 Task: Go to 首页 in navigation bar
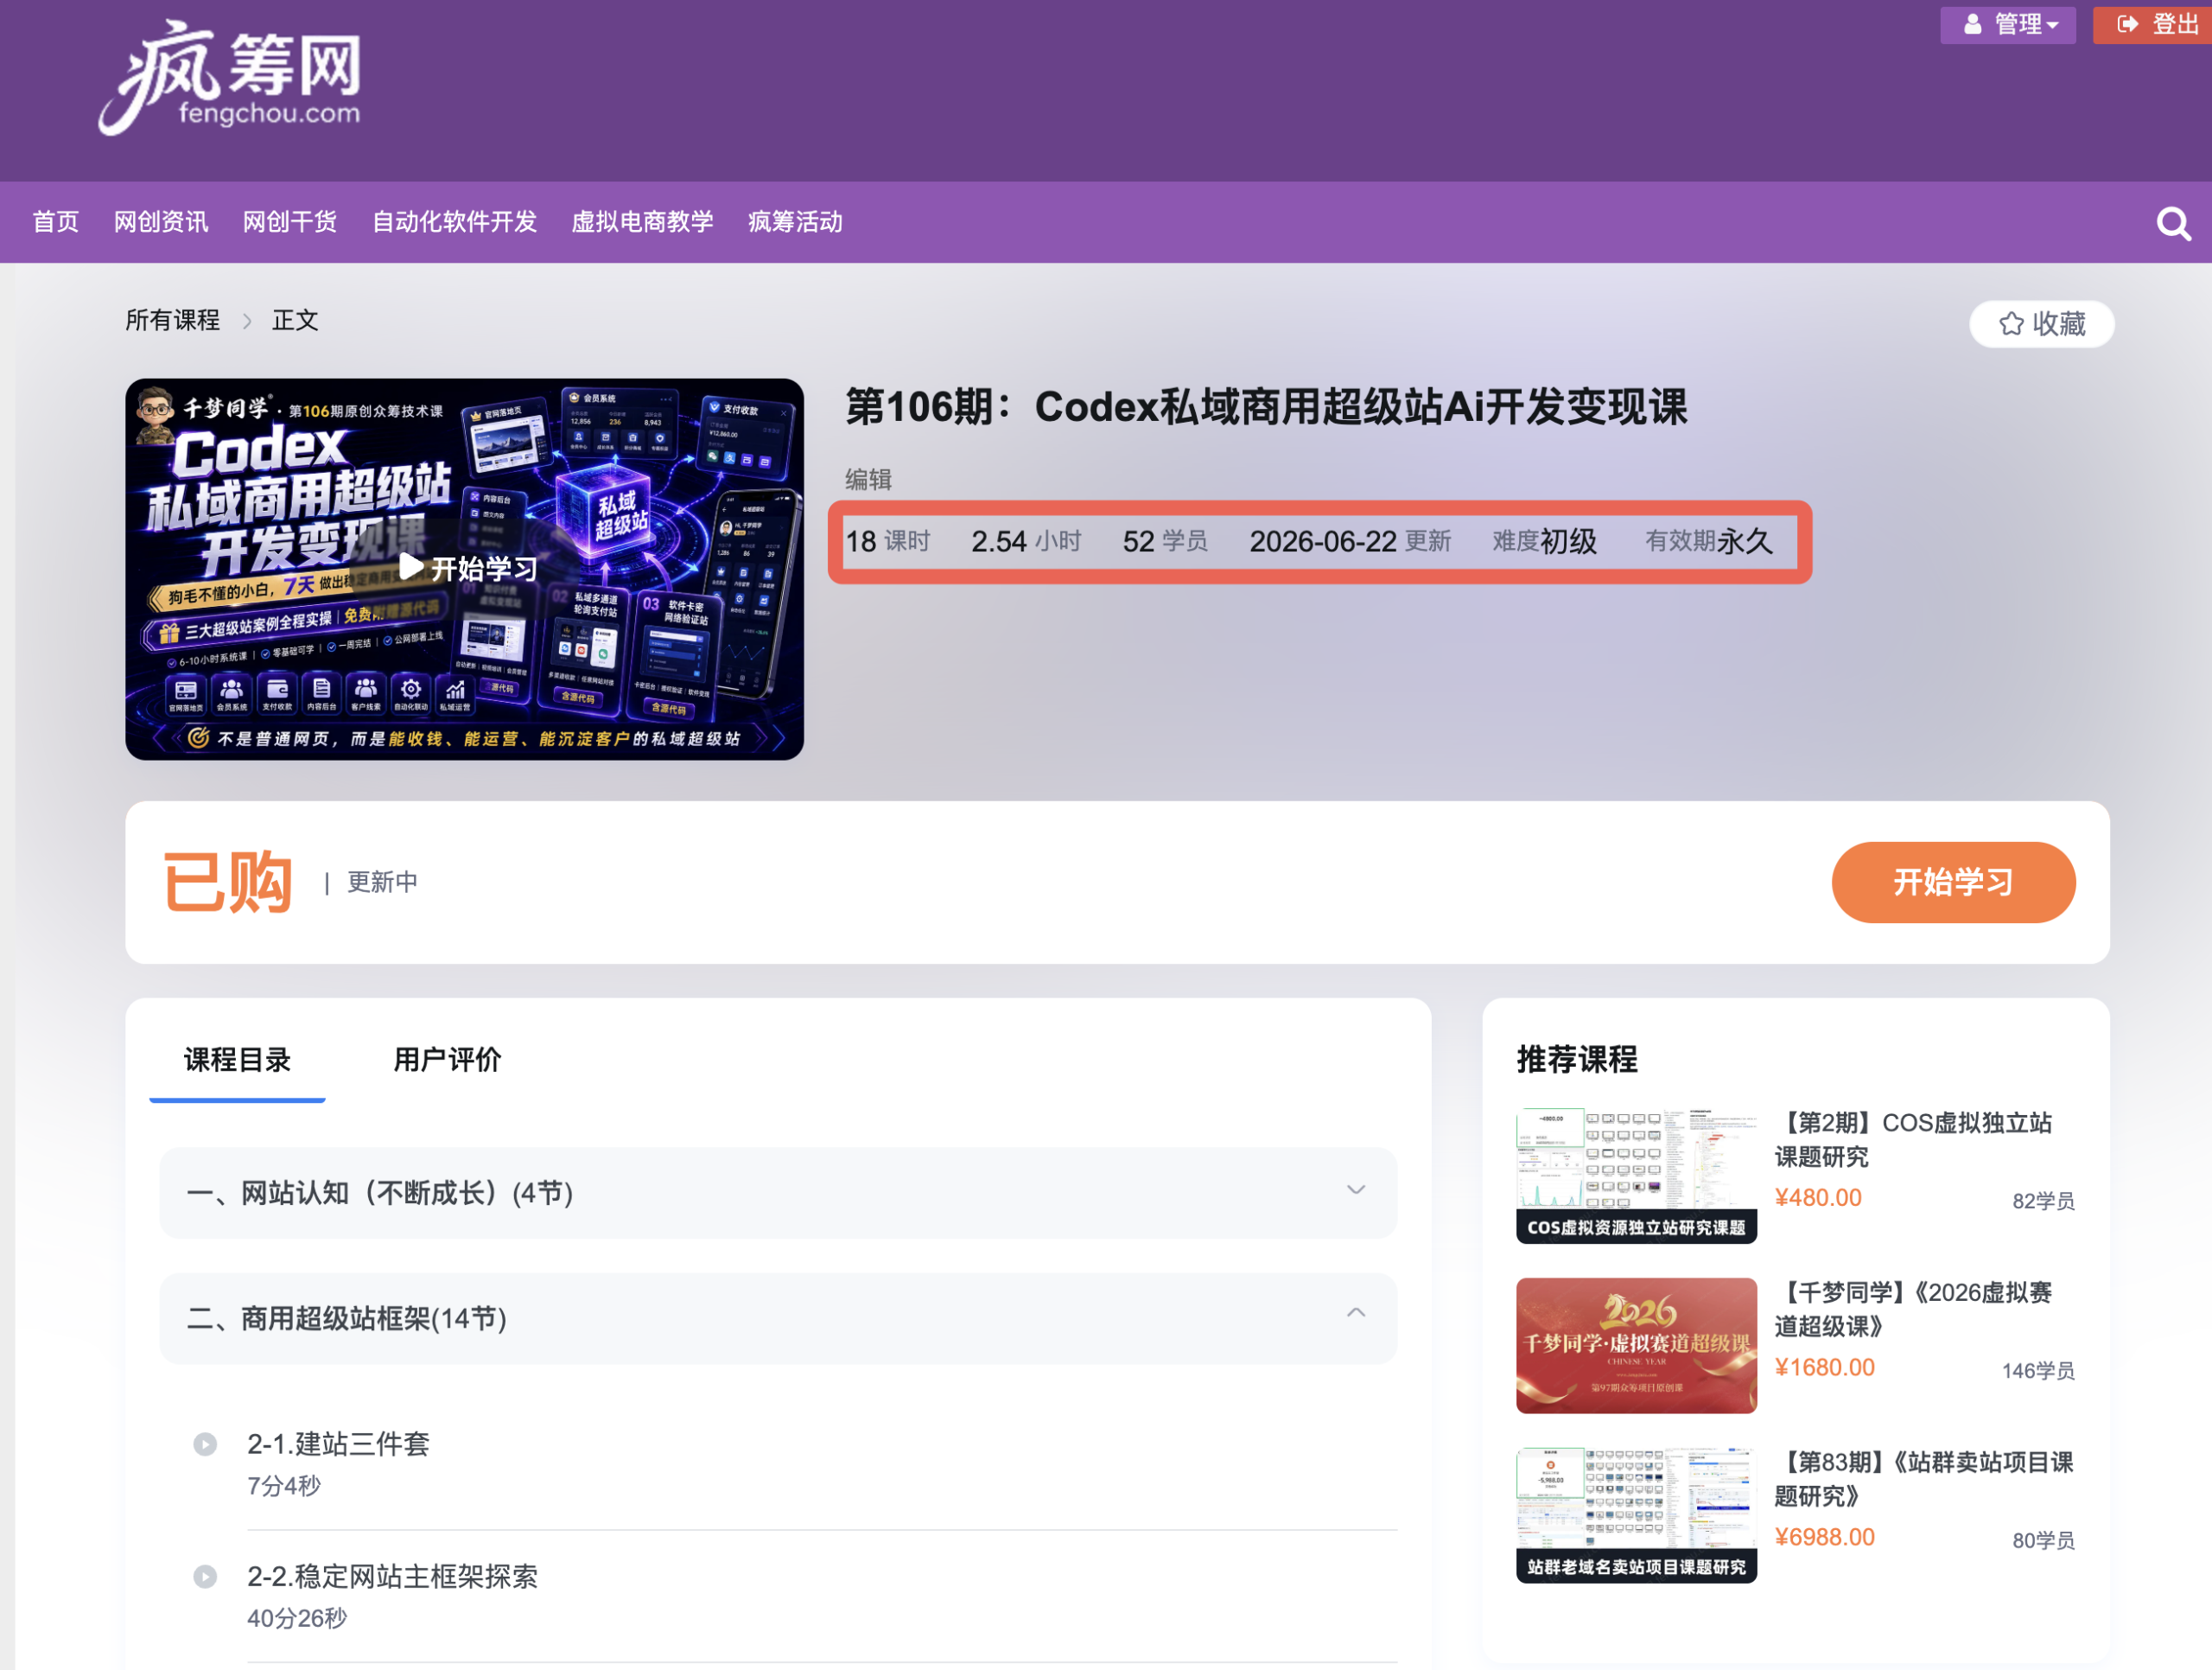click(x=55, y=222)
